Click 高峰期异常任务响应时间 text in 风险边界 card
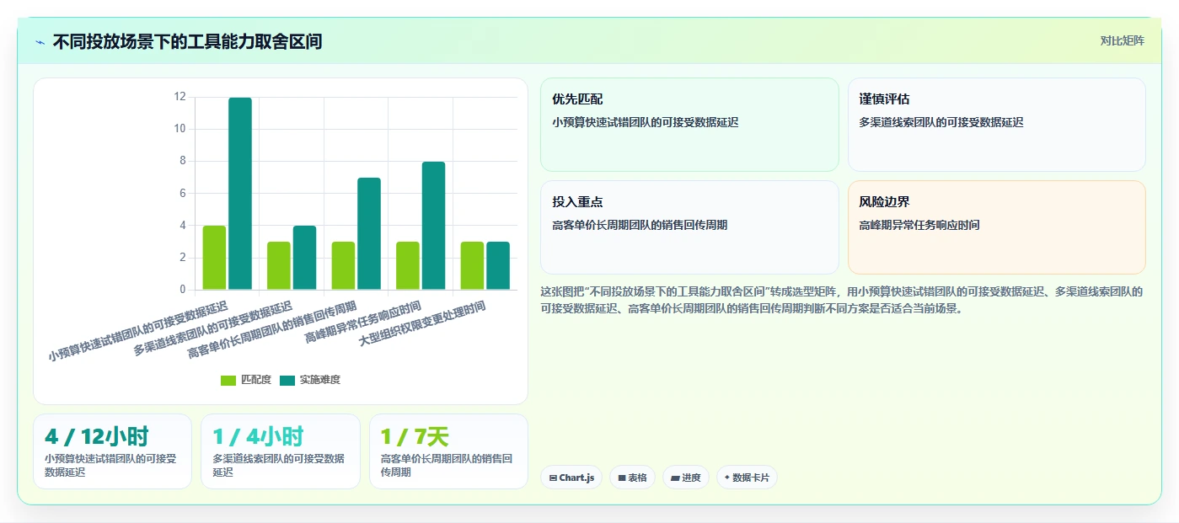This screenshot has height=523, width=1179. tap(919, 226)
